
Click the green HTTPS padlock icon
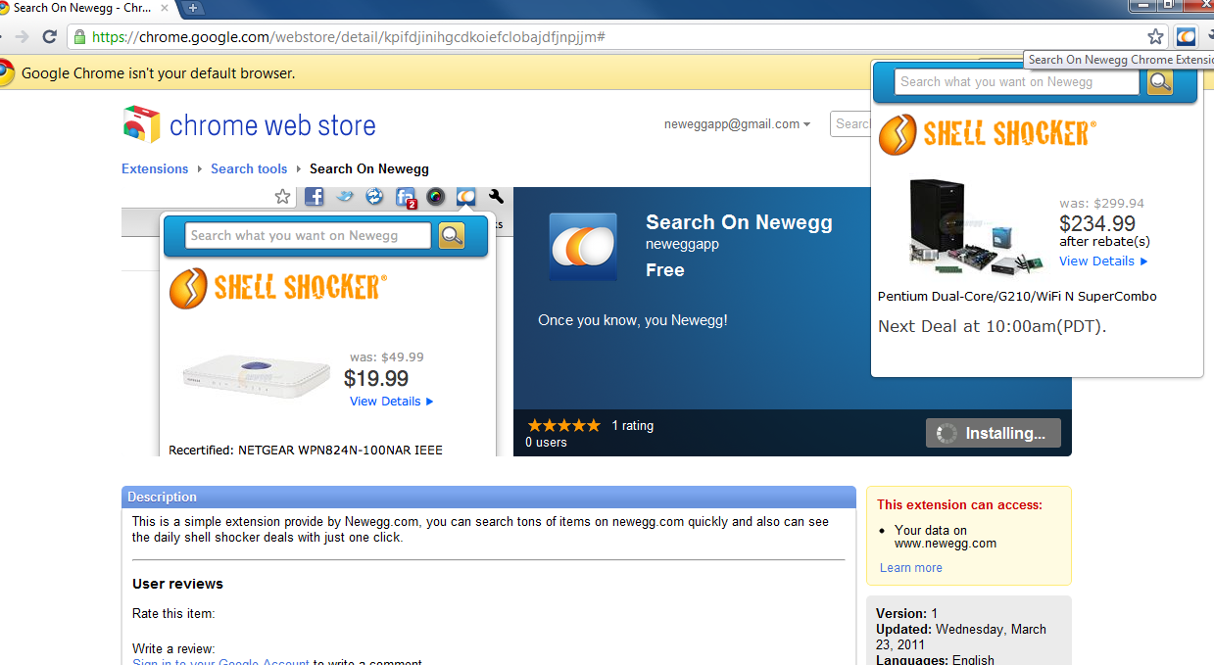point(79,37)
